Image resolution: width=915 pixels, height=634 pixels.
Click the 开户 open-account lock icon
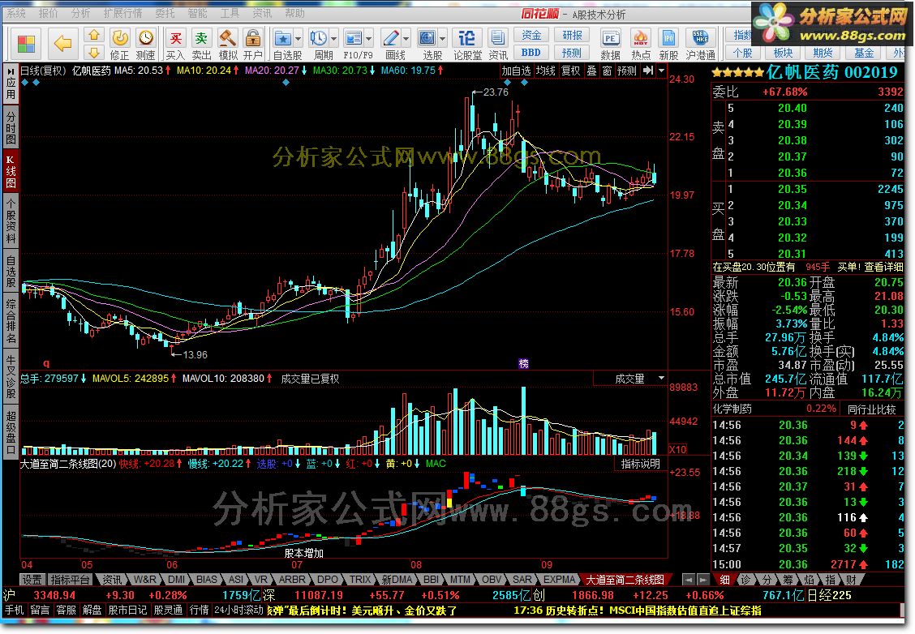252,38
